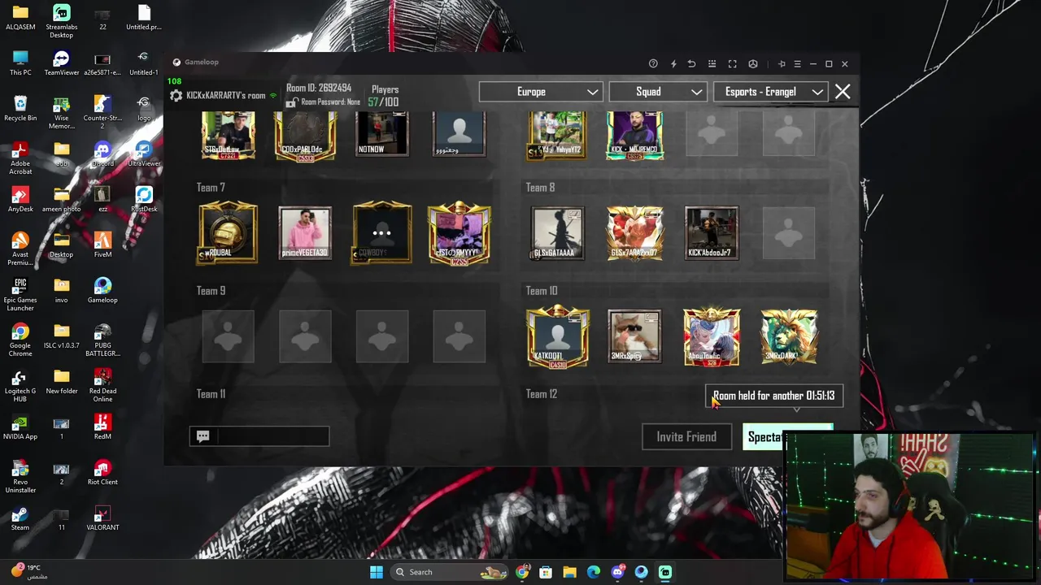Screen dimensions: 1041x585
Task: Open Red Dead Online desktop icon
Action: (102, 386)
